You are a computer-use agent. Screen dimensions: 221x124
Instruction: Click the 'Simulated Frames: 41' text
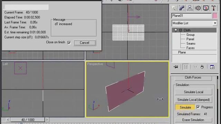pyautogui.click(x=192, y=114)
